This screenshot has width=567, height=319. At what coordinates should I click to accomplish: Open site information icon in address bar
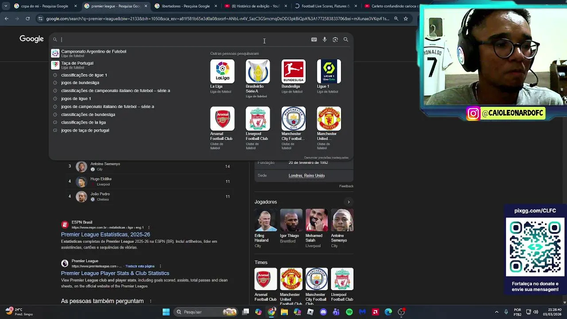(x=40, y=19)
